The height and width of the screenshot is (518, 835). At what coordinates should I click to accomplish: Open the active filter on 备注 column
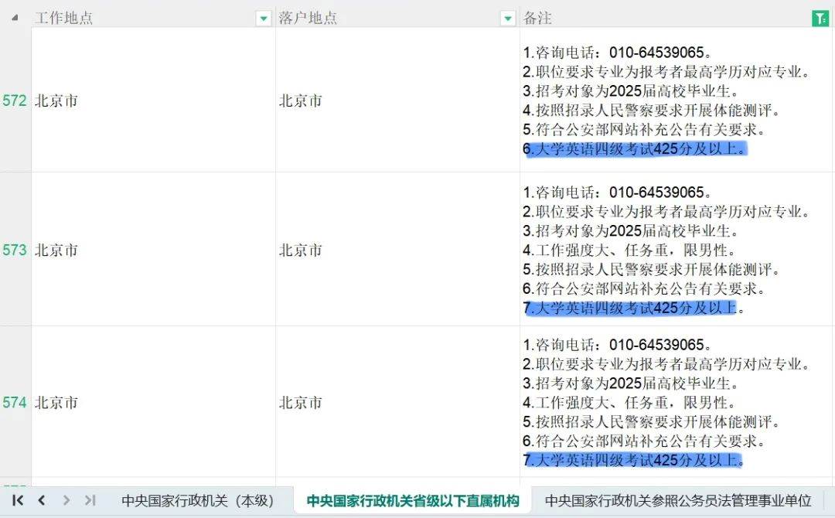820,19
